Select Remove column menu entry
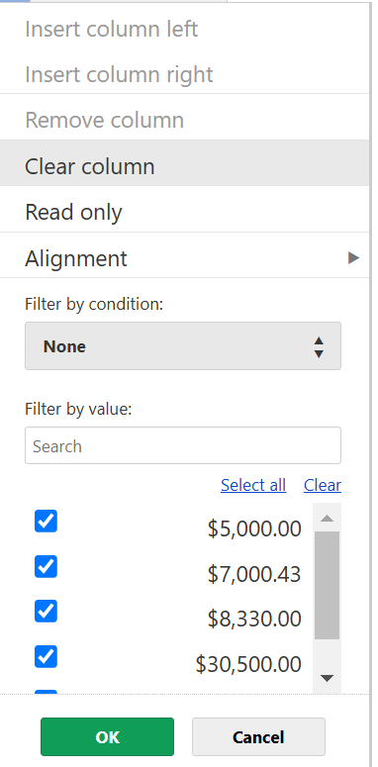Viewport: 378px width, 767px height. tap(184, 121)
